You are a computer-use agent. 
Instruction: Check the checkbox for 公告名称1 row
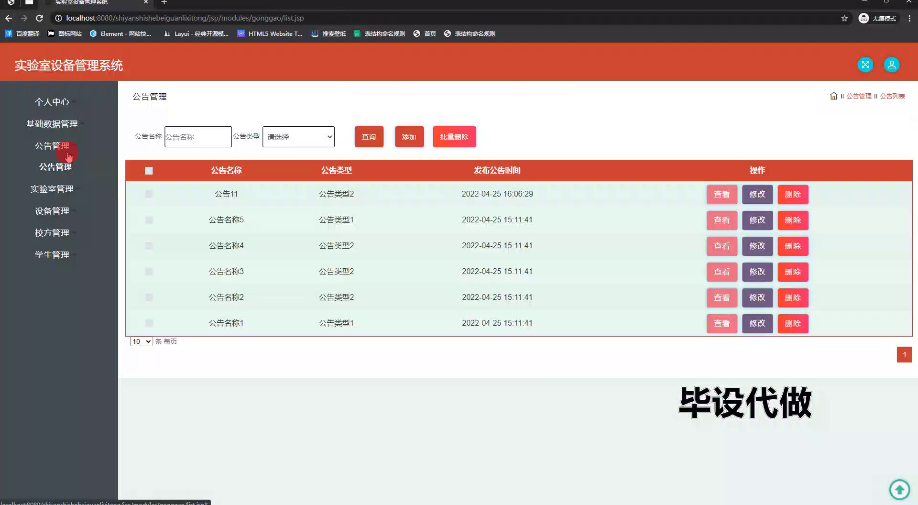pyautogui.click(x=149, y=323)
